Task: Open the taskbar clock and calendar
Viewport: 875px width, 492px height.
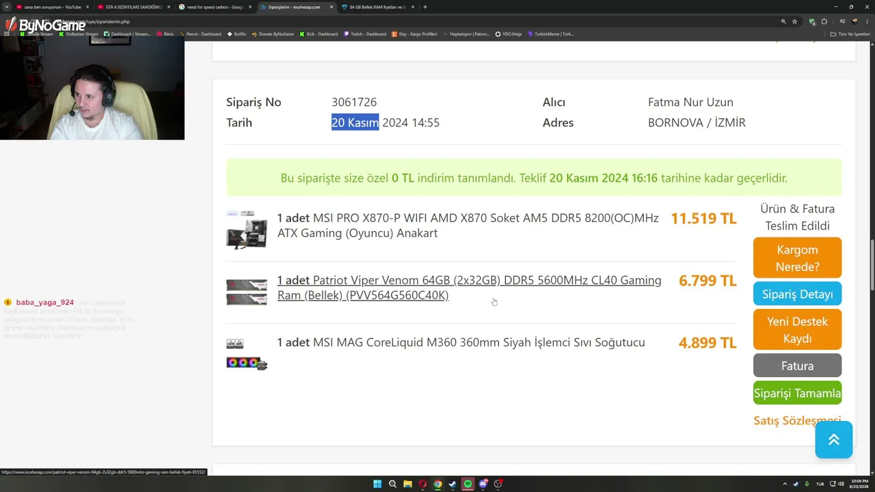Action: (x=859, y=484)
